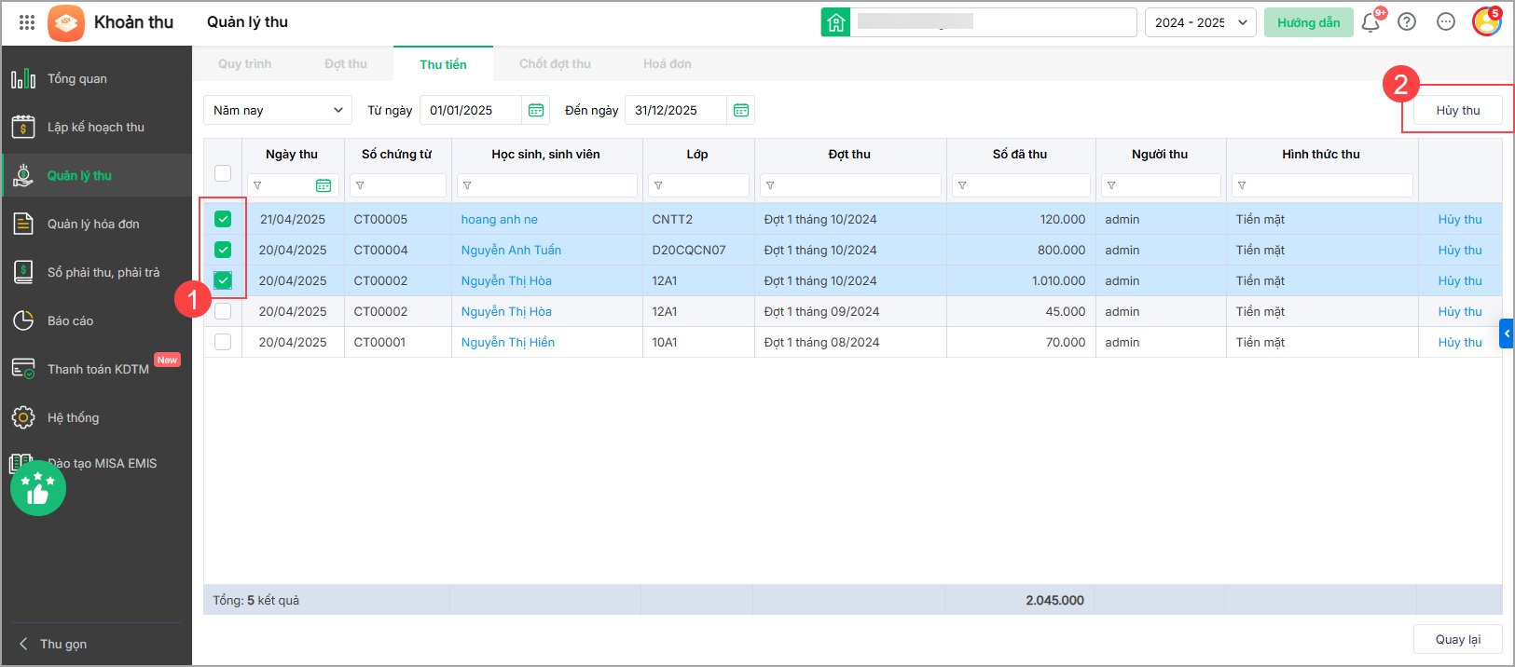Check the Nguyễn Thị Hiền row checkbox
The width and height of the screenshot is (1515, 667).
click(x=223, y=342)
